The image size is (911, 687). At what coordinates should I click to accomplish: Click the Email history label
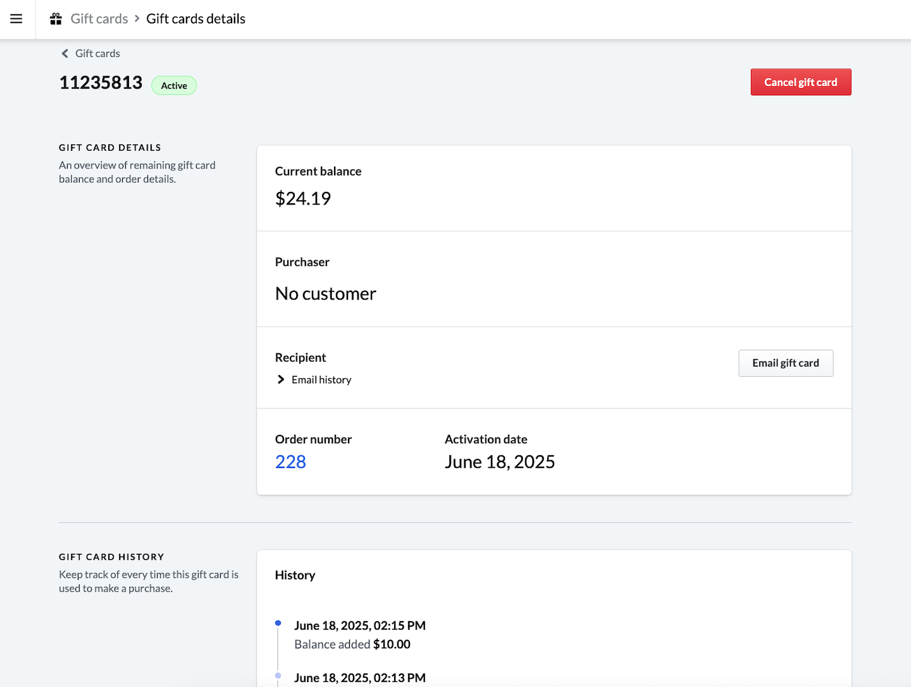coord(321,380)
